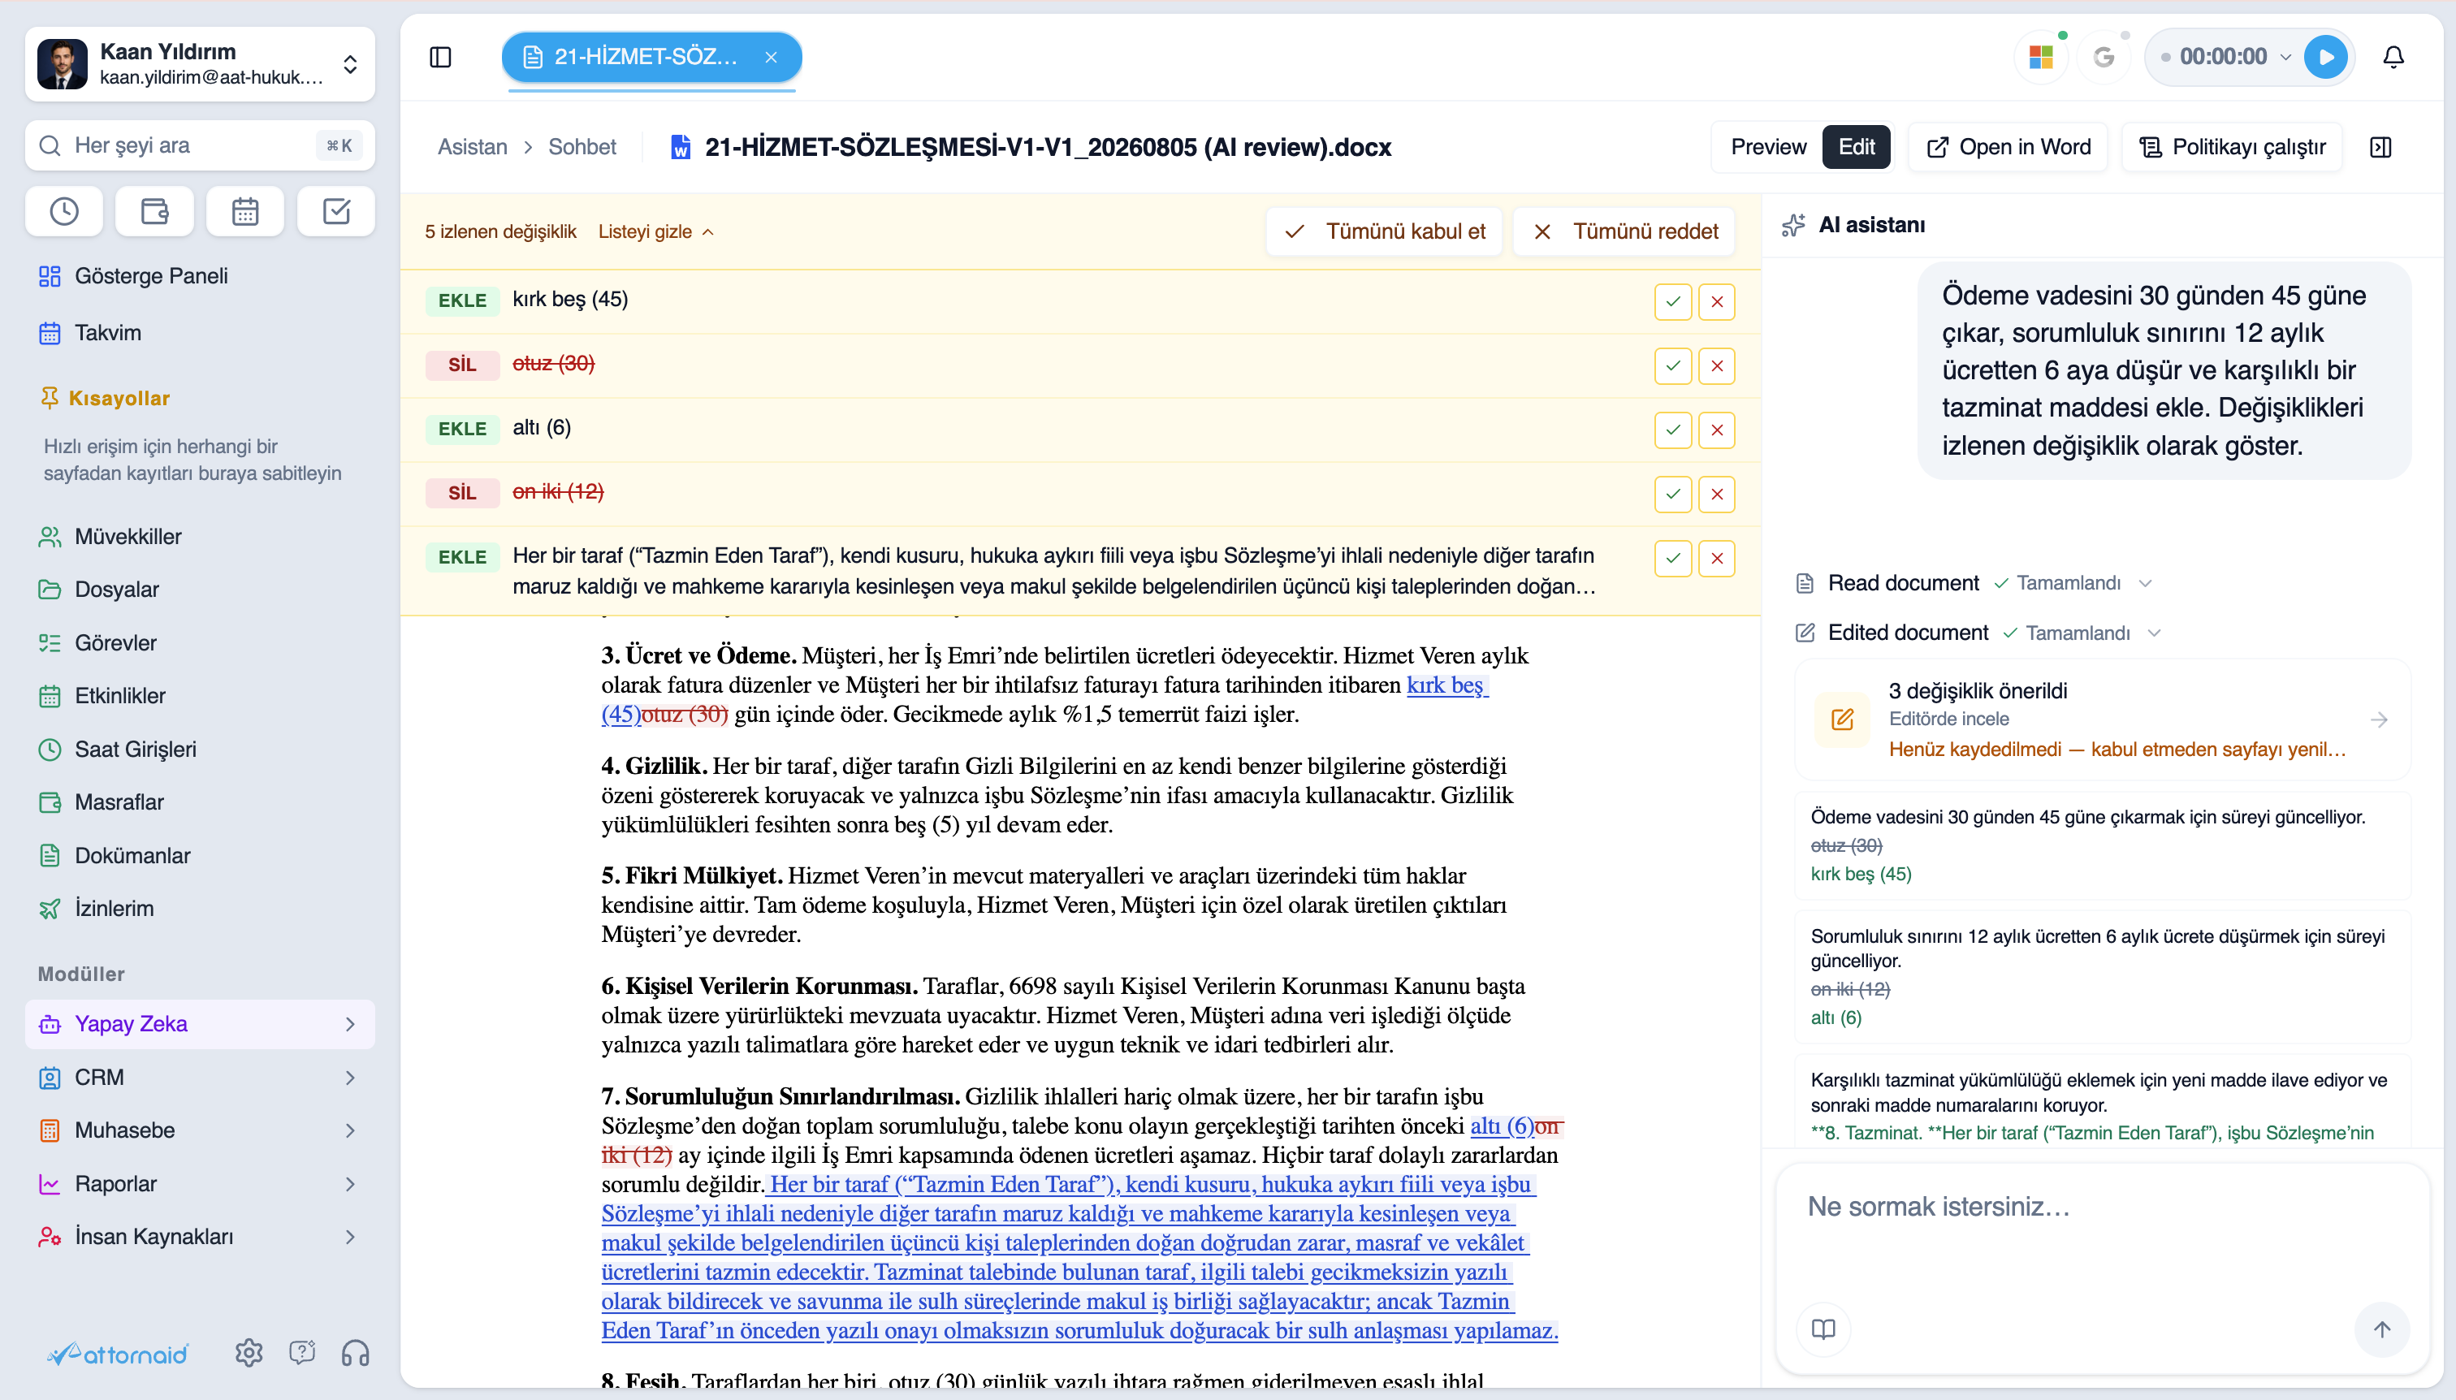Screen dimensions: 2456x1400
Task: Start the timer with the play button
Action: point(2325,58)
